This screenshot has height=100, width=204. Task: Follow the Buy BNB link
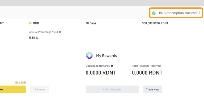[x=20, y=82]
